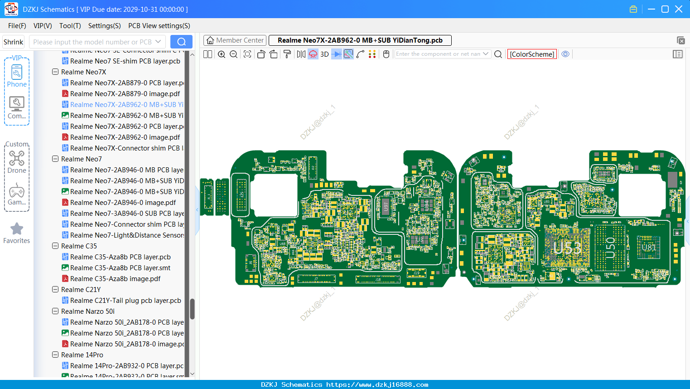Expand the model number search dropdown
Viewport: 690px width, 389px height.
pyautogui.click(x=158, y=42)
